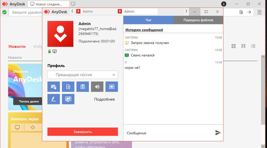Click the screen icon in Записать экран card
This screenshot has height=148, width=267.
(x=17, y=127)
